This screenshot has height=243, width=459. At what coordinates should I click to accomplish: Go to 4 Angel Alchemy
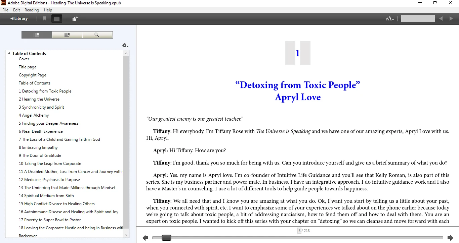pyautogui.click(x=34, y=115)
